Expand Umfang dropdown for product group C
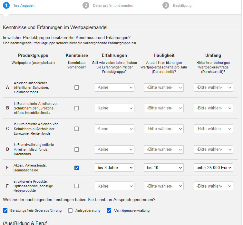The height and width of the screenshot is (225, 243). 213,129
